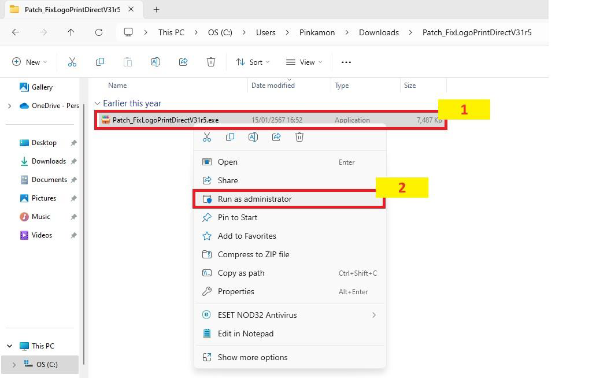607x378 pixels.
Task: Expand the OneDrive tree node
Action: 9,106
